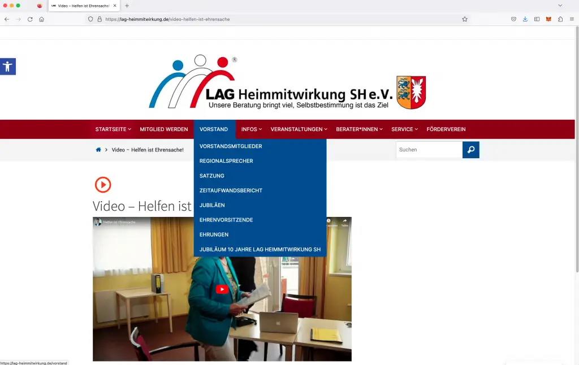579x365 pixels.
Task: Click into the Suchen search field
Action: click(429, 150)
